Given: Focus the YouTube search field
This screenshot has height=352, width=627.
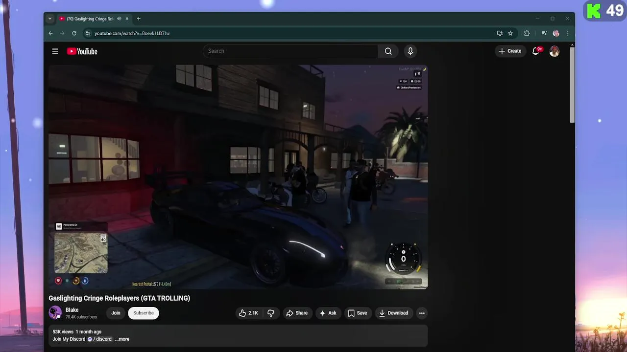Looking at the screenshot, I should click(290, 51).
